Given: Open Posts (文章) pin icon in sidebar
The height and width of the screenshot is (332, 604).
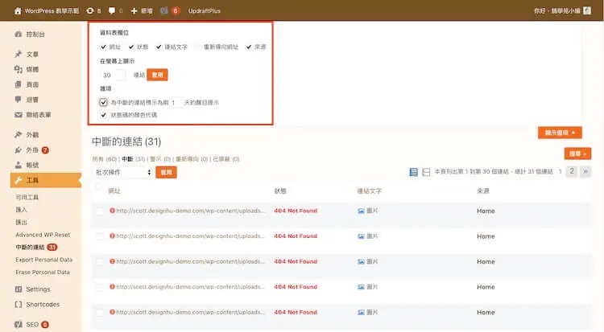Looking at the screenshot, I should click(x=18, y=54).
